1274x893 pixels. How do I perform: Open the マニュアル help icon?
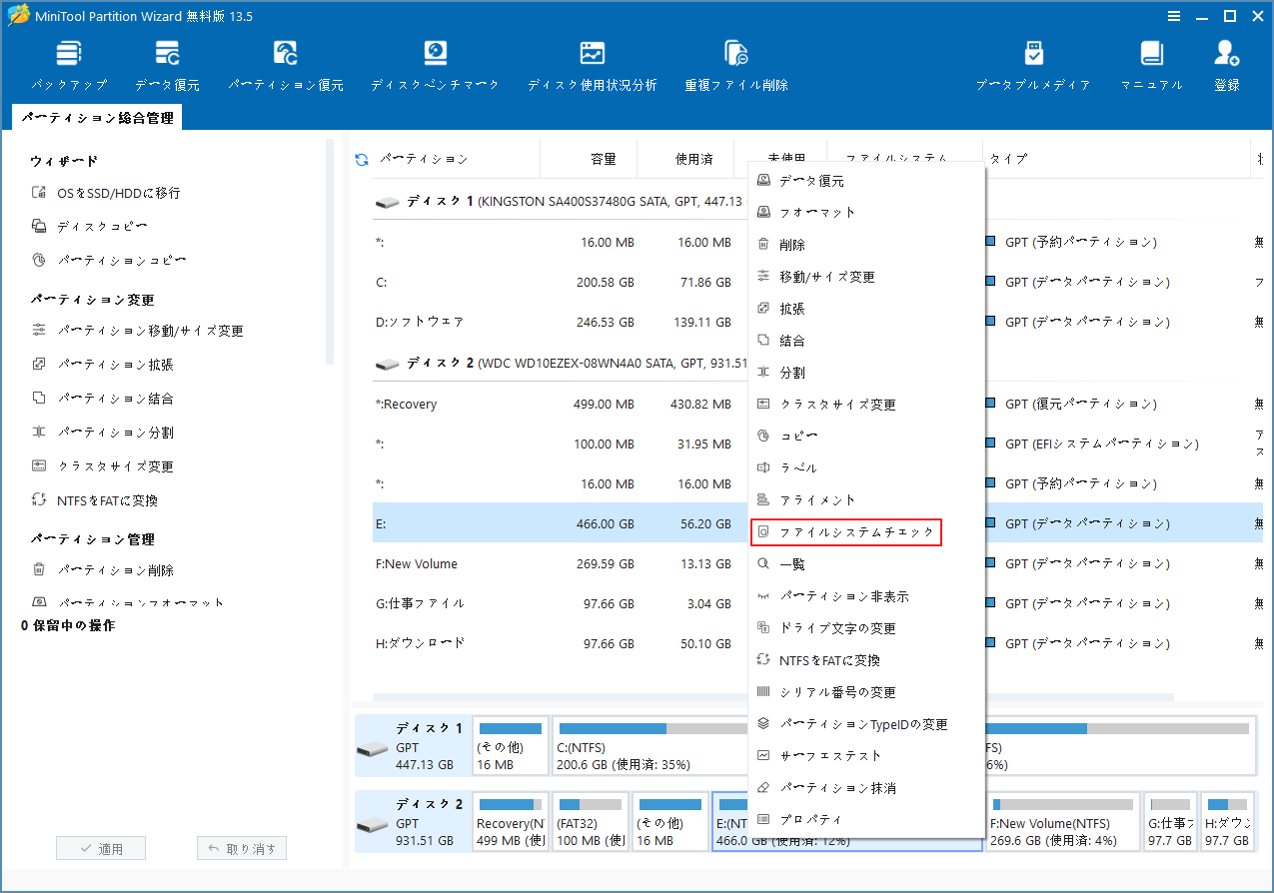point(1151,62)
